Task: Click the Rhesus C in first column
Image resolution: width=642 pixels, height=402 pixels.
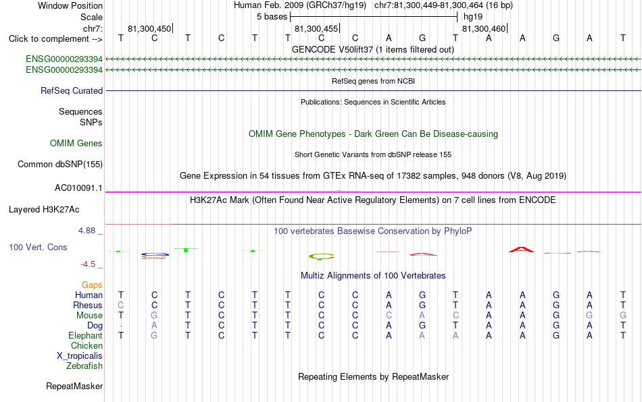Action: coord(121,305)
